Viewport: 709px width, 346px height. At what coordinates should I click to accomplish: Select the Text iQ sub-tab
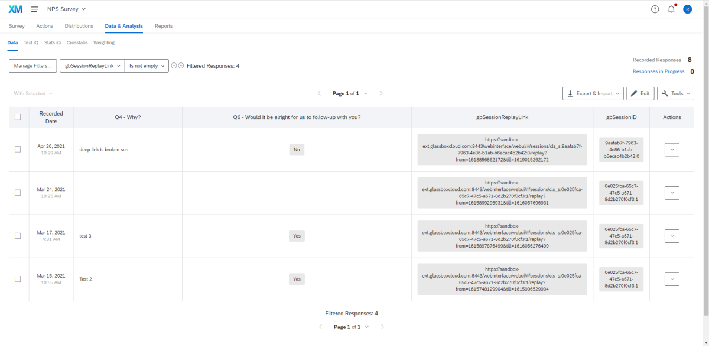(x=31, y=42)
